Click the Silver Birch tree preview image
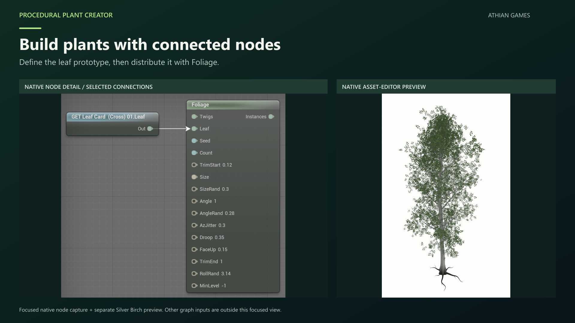The height and width of the screenshot is (323, 575). pyautogui.click(x=446, y=196)
